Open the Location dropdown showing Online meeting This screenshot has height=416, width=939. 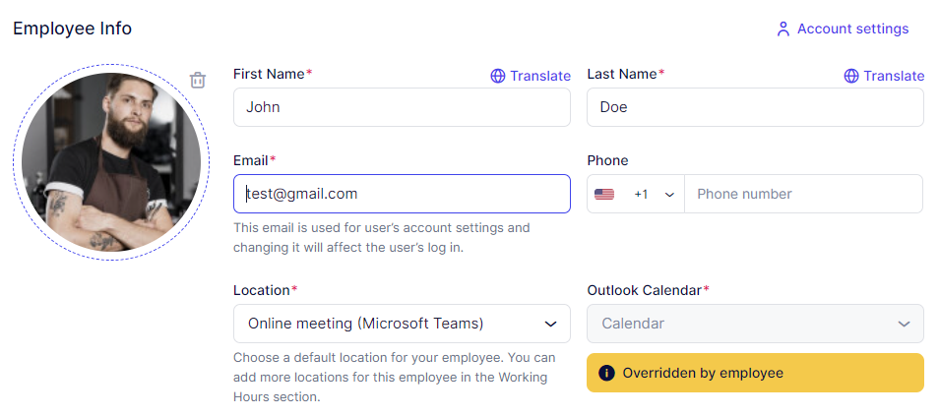(402, 324)
